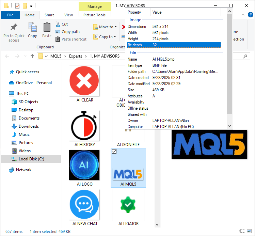Click the Up navigation arrow button

pos(32,56)
